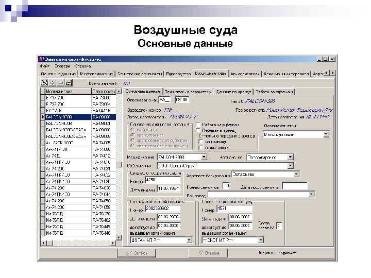The image size is (371, 278).
Task: Select the highlighted row 'RA-09000'
Action: point(80,117)
